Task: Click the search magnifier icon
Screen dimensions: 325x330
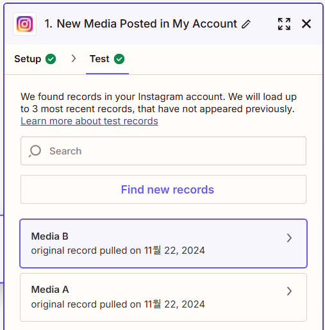Action: click(x=35, y=151)
